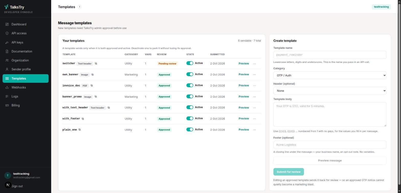
Task: Copy the banner_promo template name
Action: (x=96, y=97)
